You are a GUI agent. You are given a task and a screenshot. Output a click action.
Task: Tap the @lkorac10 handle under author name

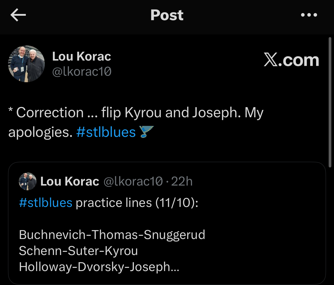82,72
